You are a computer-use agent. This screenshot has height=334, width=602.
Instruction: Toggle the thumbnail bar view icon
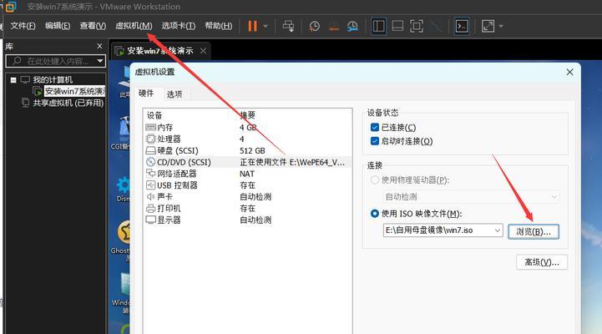(x=397, y=26)
